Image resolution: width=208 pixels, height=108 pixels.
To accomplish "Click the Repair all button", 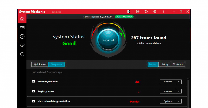I will 108,40.
